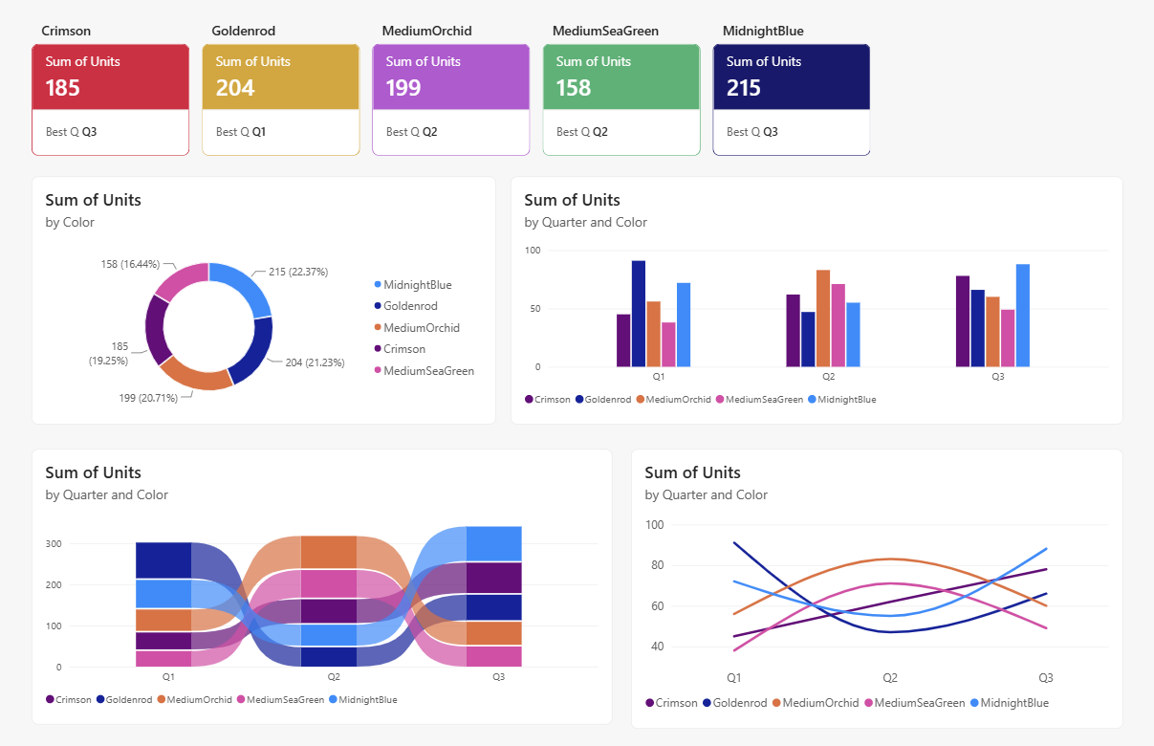This screenshot has width=1154, height=746.
Task: Click the Goldenrod title above the yellow card
Action: pyautogui.click(x=243, y=31)
